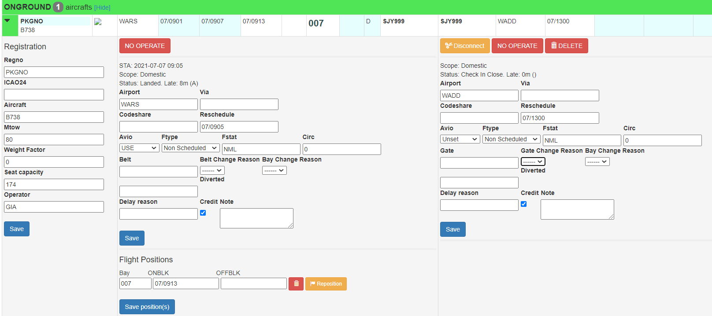Expand the Belt Change Reason dropdown
This screenshot has width=712, height=316.
212,170
